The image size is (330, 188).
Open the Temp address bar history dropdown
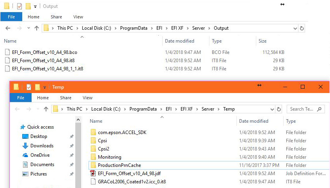272,109
